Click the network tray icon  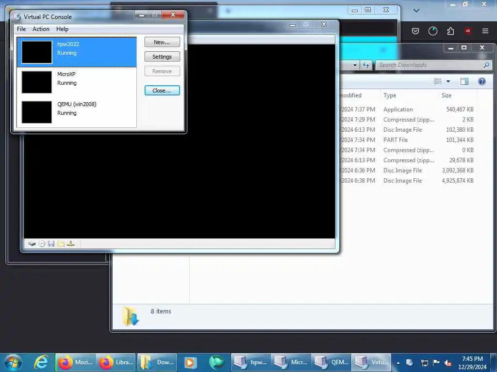(x=424, y=363)
